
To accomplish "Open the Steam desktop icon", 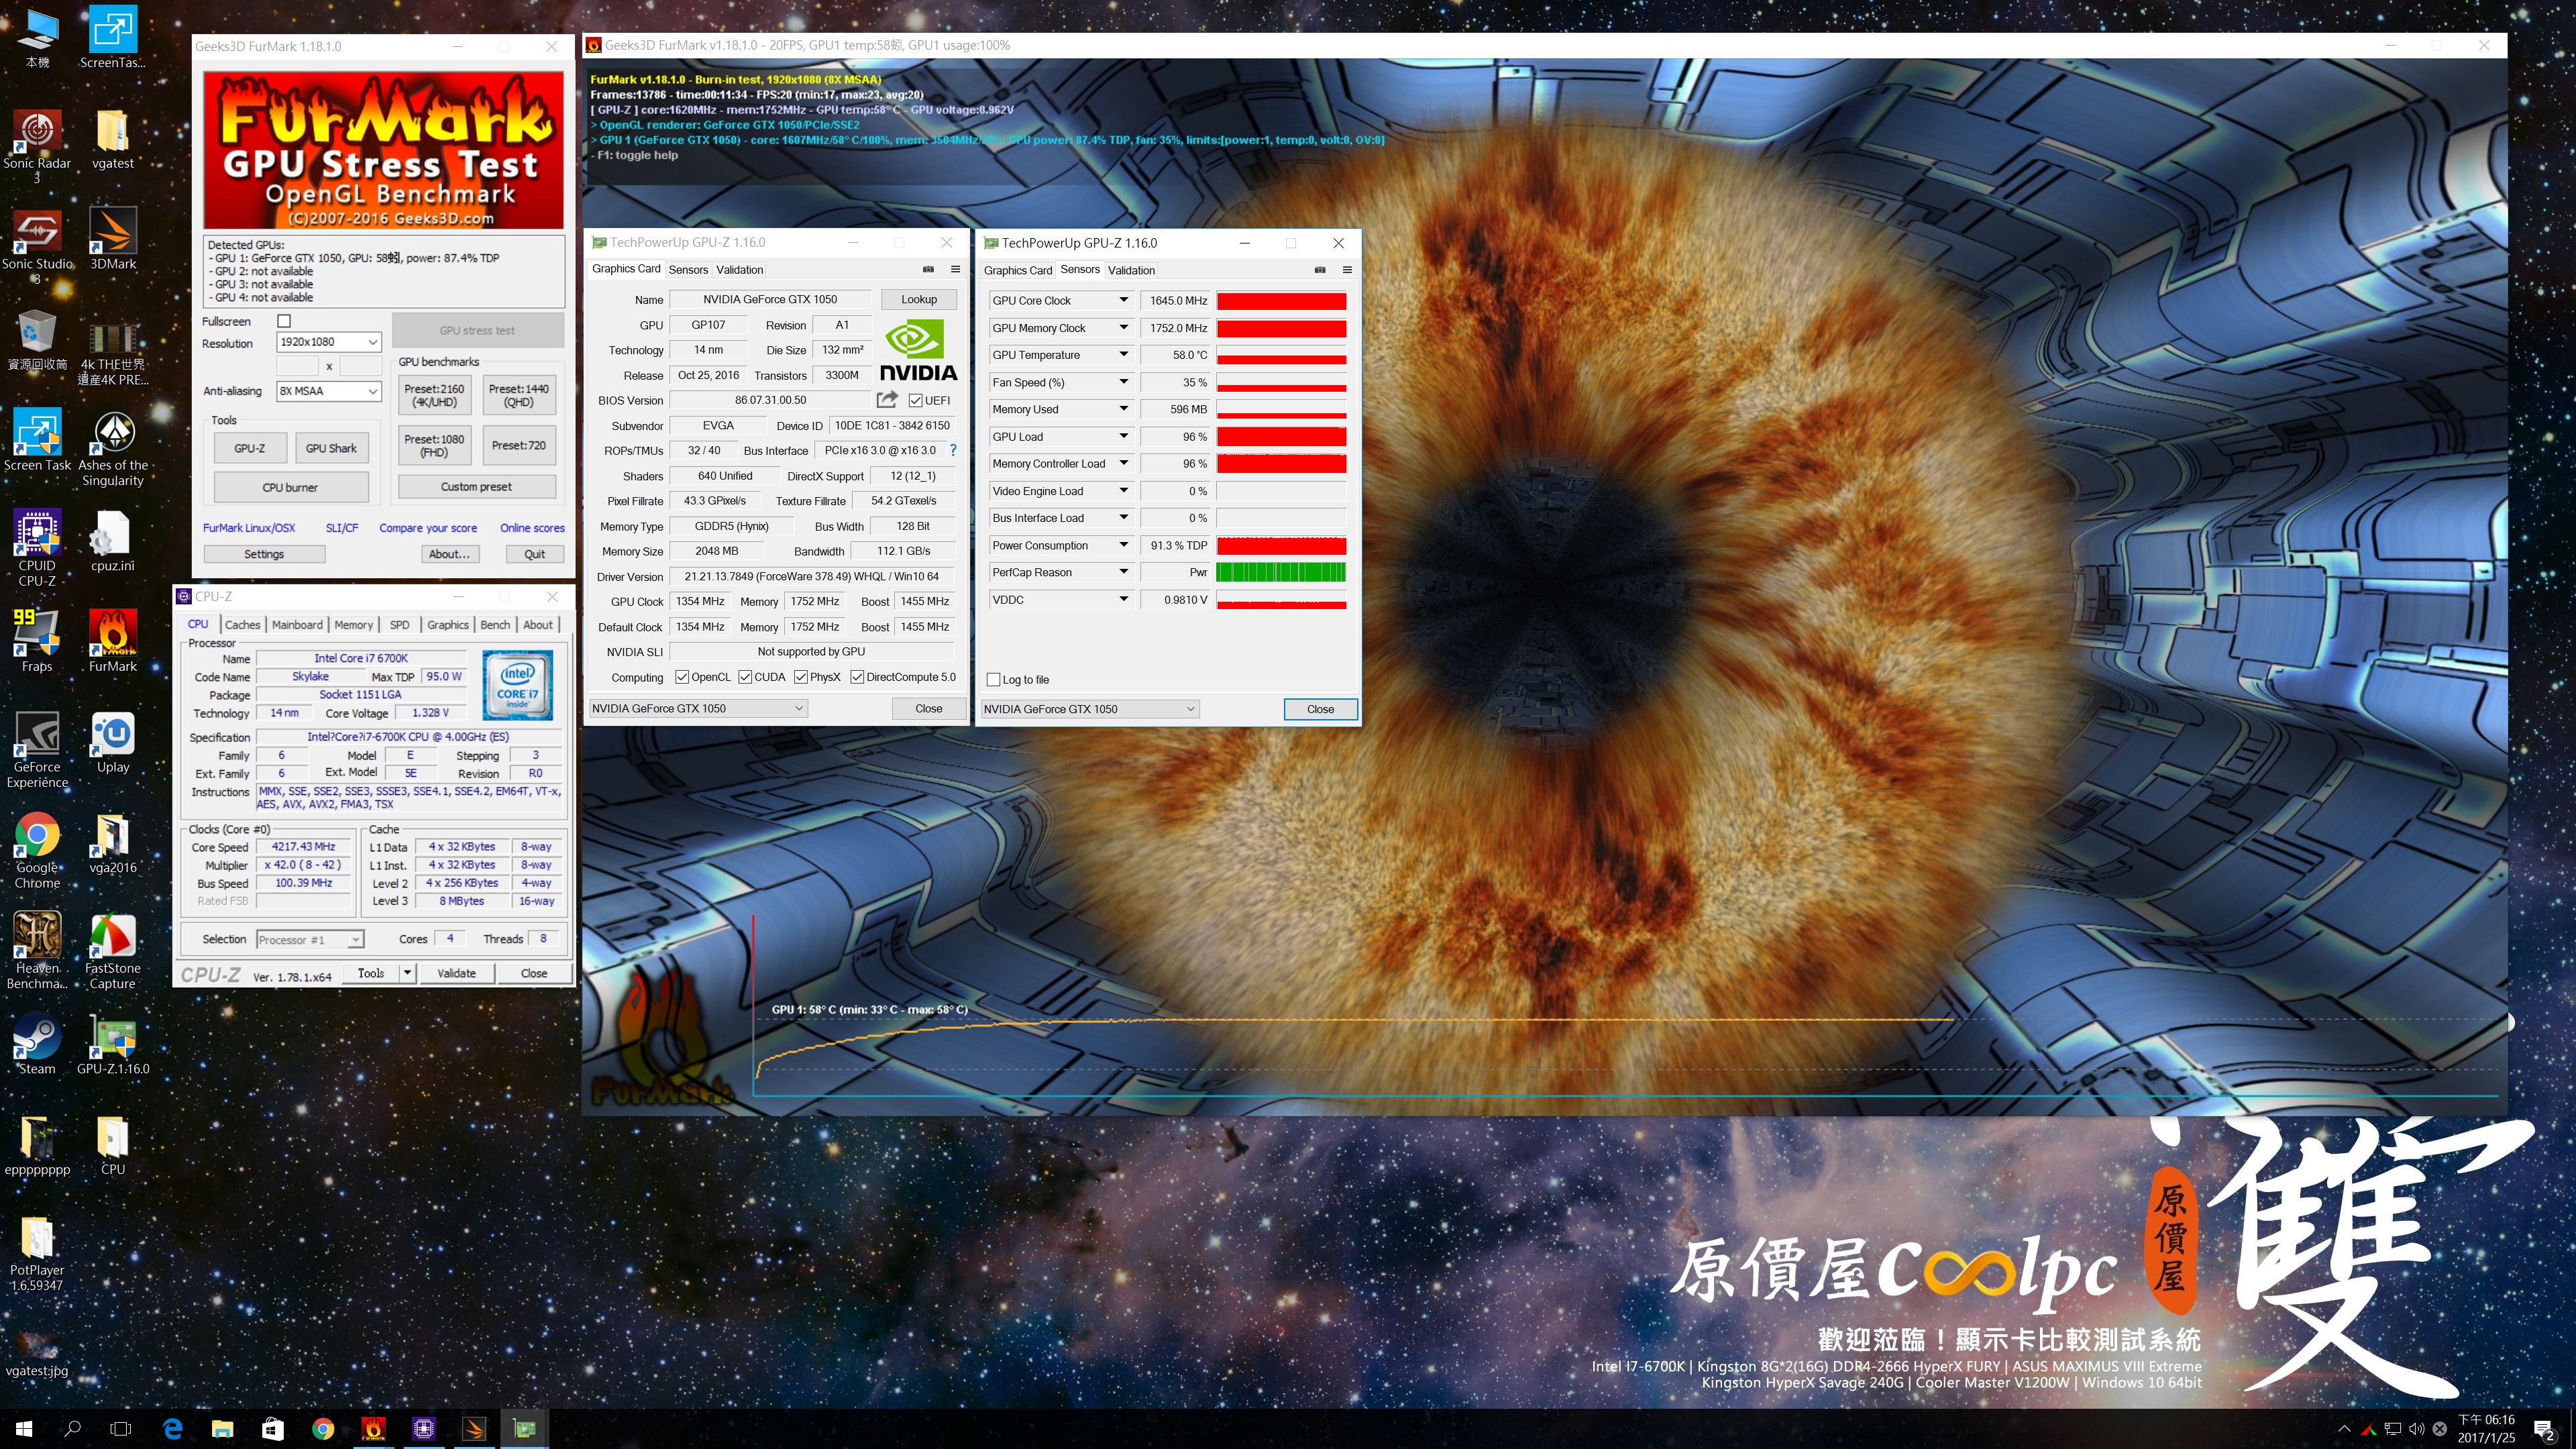I will tap(37, 1043).
